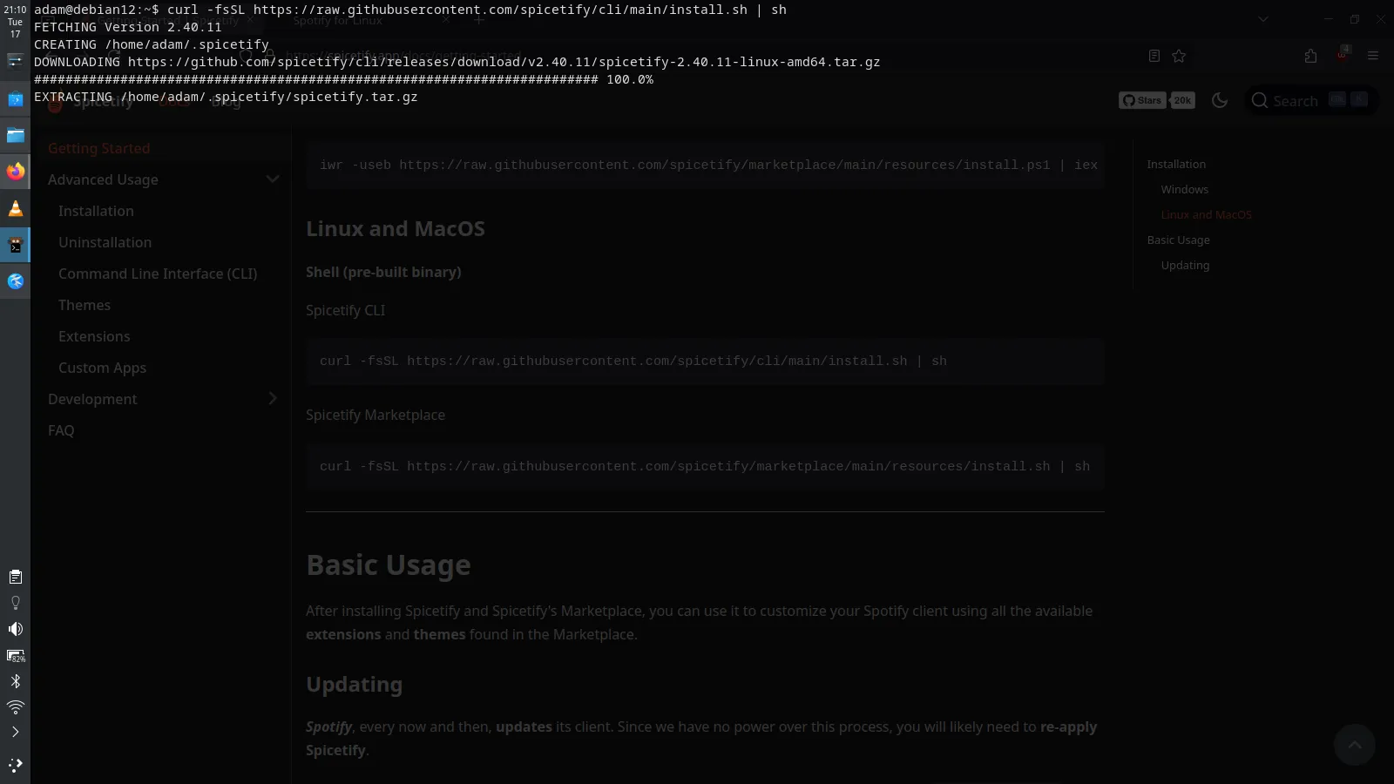Viewport: 1394px width, 784px height.
Task: Toggle reader view in Firefox address bar
Action: (1154, 56)
